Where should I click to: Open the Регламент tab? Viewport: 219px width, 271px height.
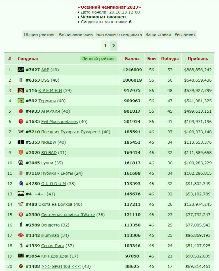tap(185, 34)
